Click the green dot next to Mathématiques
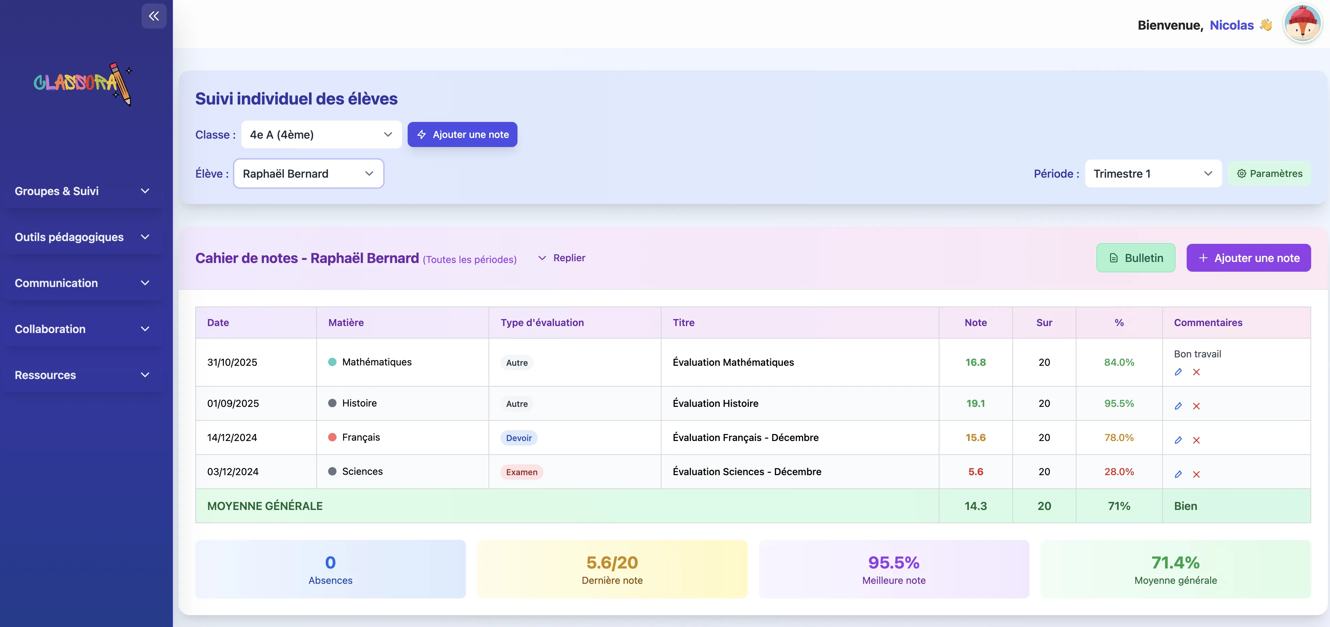Screen dimensions: 1330x627 click(332, 362)
